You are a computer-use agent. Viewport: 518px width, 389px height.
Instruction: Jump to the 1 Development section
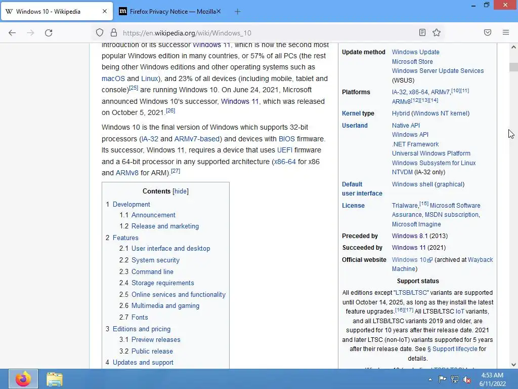(131, 205)
